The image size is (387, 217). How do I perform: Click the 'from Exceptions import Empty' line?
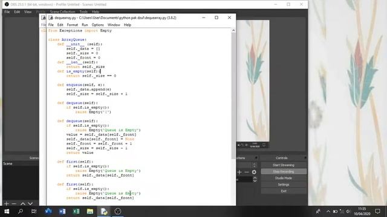coord(80,31)
